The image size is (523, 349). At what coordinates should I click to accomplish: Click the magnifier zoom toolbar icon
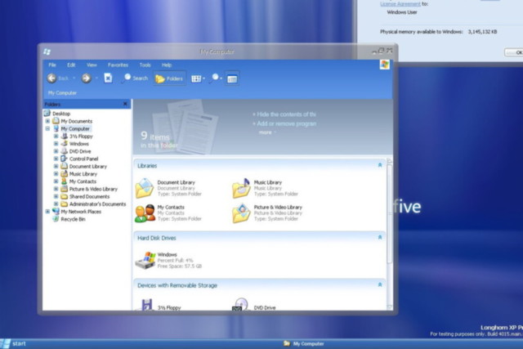[214, 78]
